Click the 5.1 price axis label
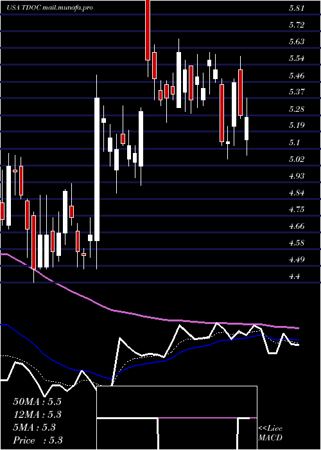This screenshot has height=450, width=321. (x=294, y=143)
